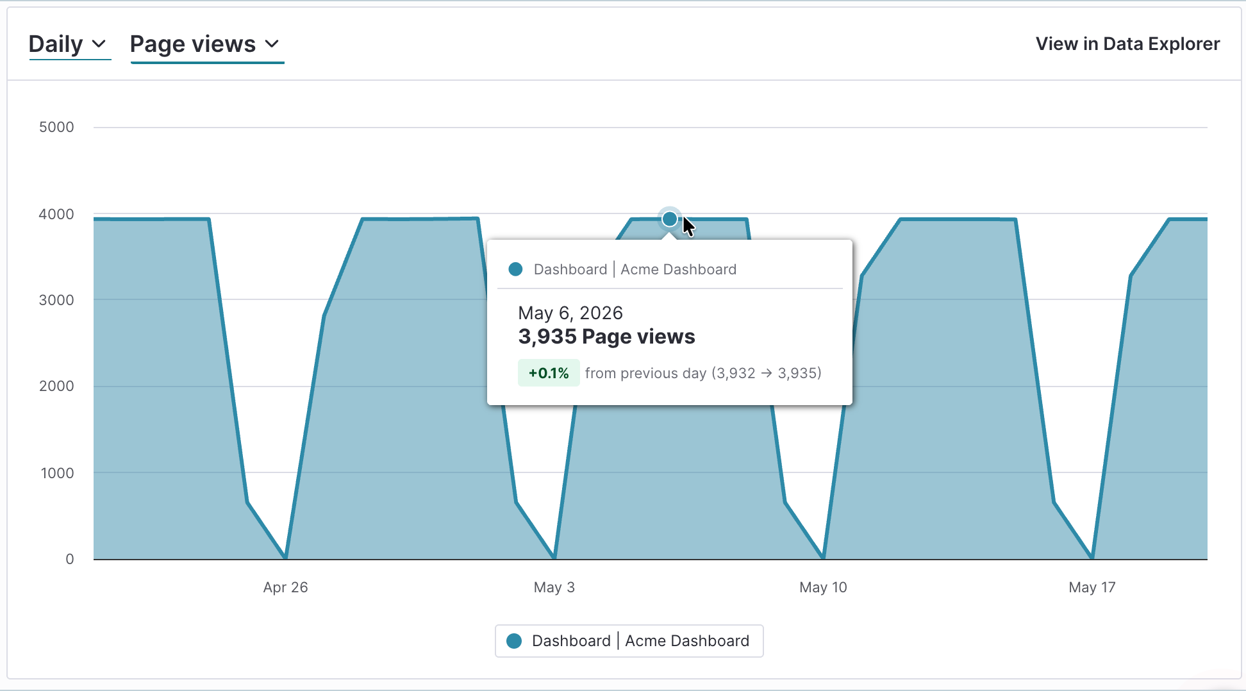Click the 3,935 Page views tooltip value
This screenshot has height=691, width=1246.
[606, 337]
